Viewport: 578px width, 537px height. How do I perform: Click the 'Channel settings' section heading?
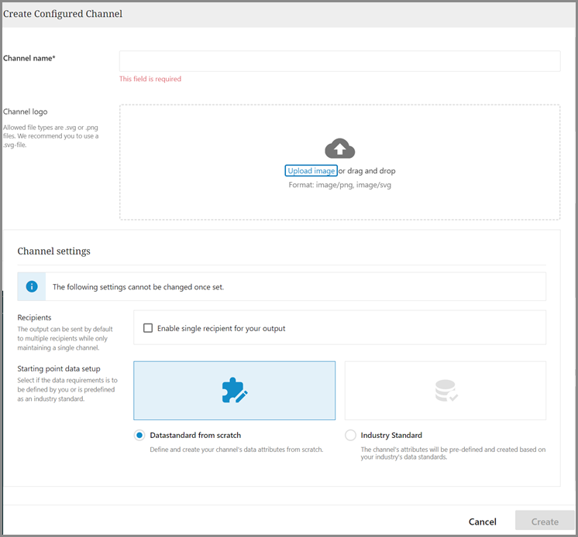pos(54,251)
